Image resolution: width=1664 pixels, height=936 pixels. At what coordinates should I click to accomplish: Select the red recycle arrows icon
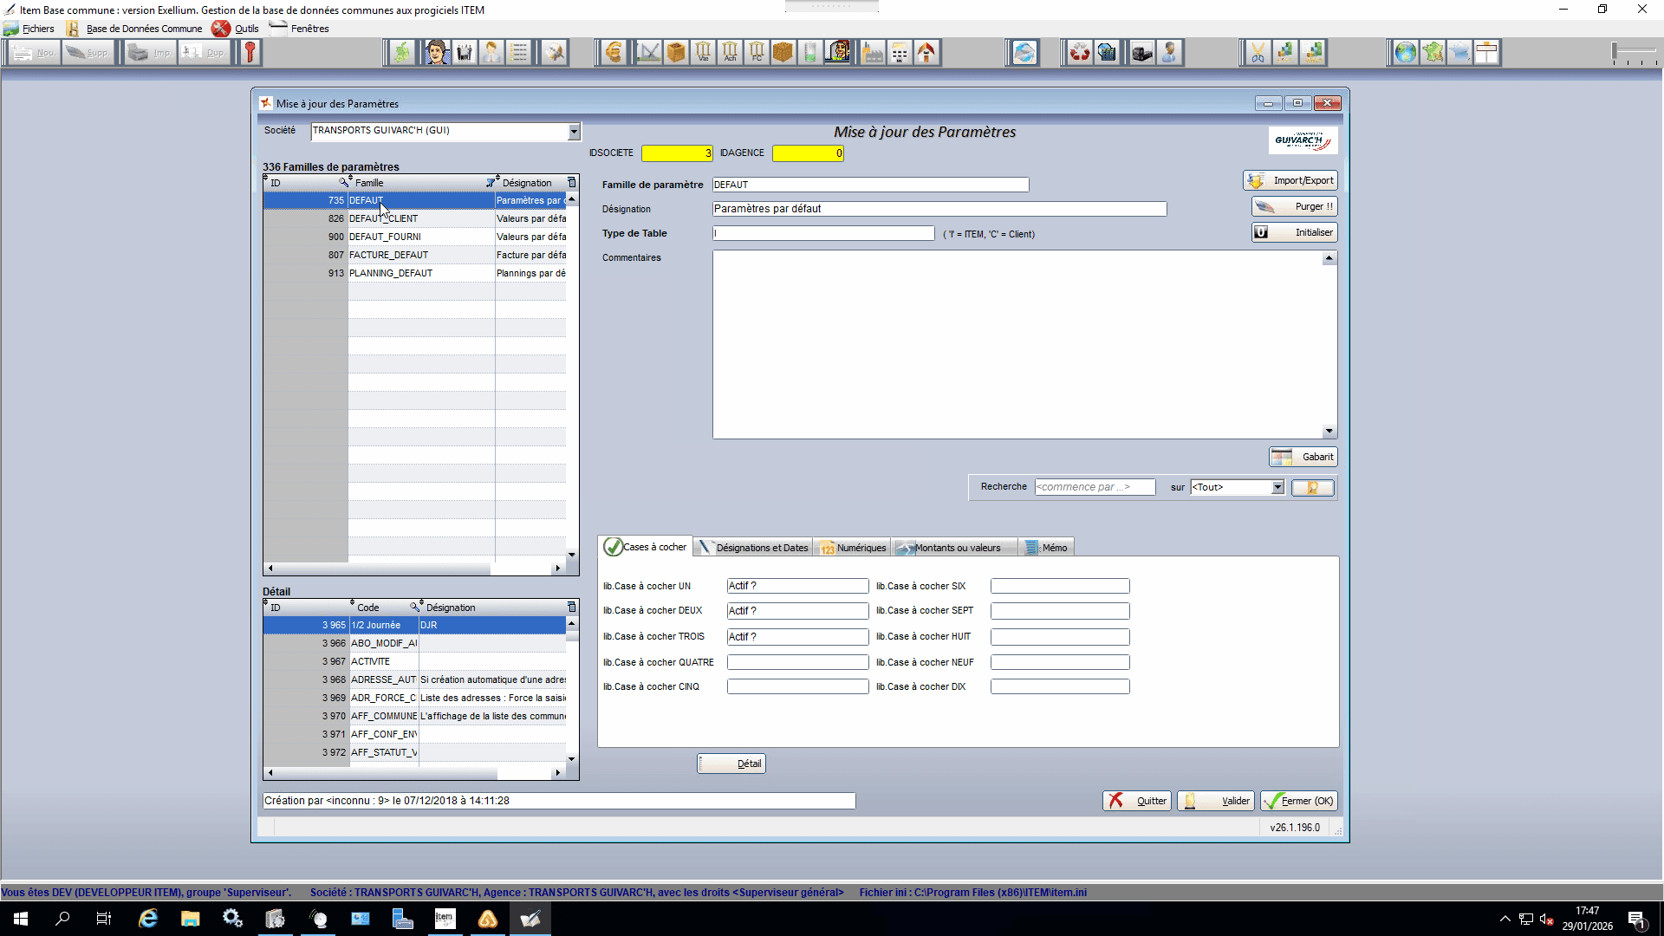1079,53
